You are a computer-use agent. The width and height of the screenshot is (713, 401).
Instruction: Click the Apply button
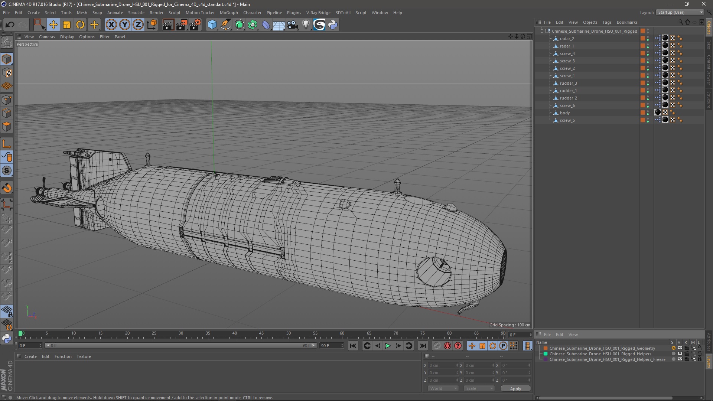[x=515, y=389]
